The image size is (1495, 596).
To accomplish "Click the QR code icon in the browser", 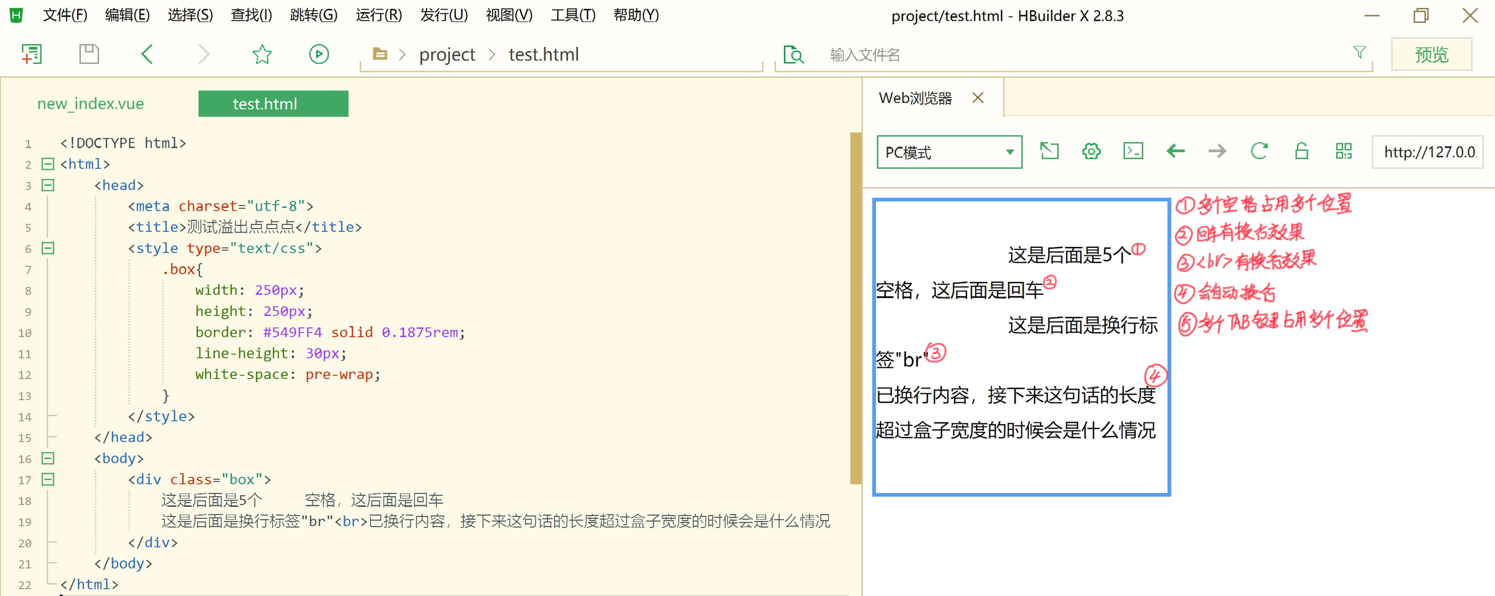I will (x=1343, y=151).
